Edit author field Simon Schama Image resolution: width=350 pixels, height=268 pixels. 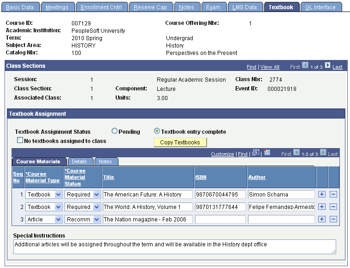tap(281, 195)
